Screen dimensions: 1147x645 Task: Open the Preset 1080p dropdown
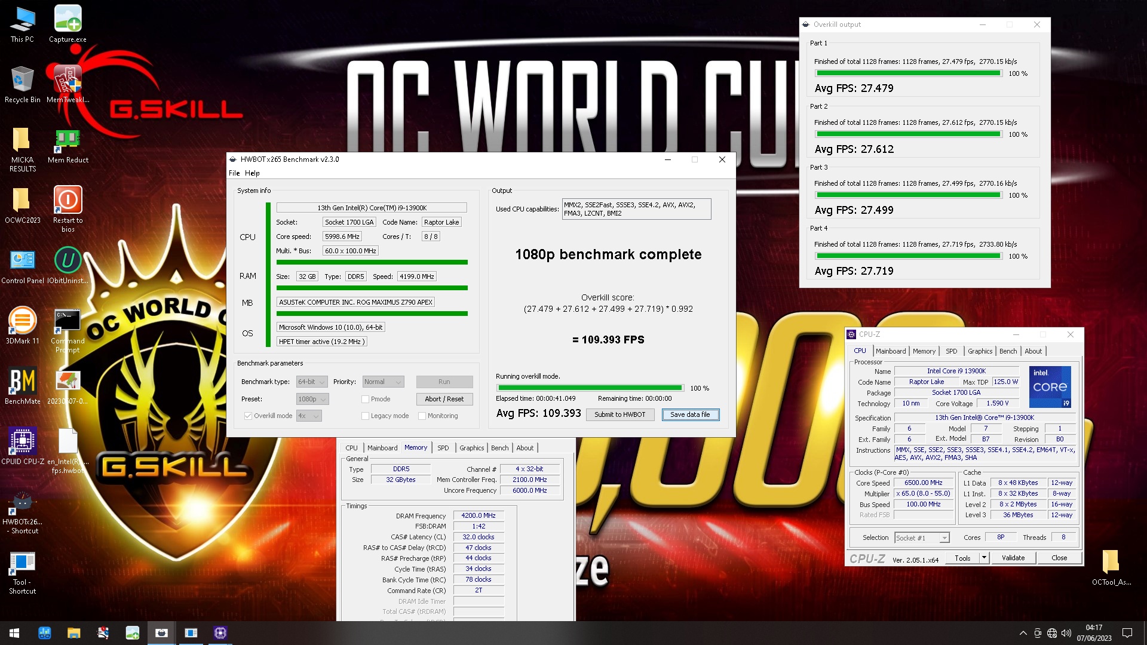(x=312, y=399)
